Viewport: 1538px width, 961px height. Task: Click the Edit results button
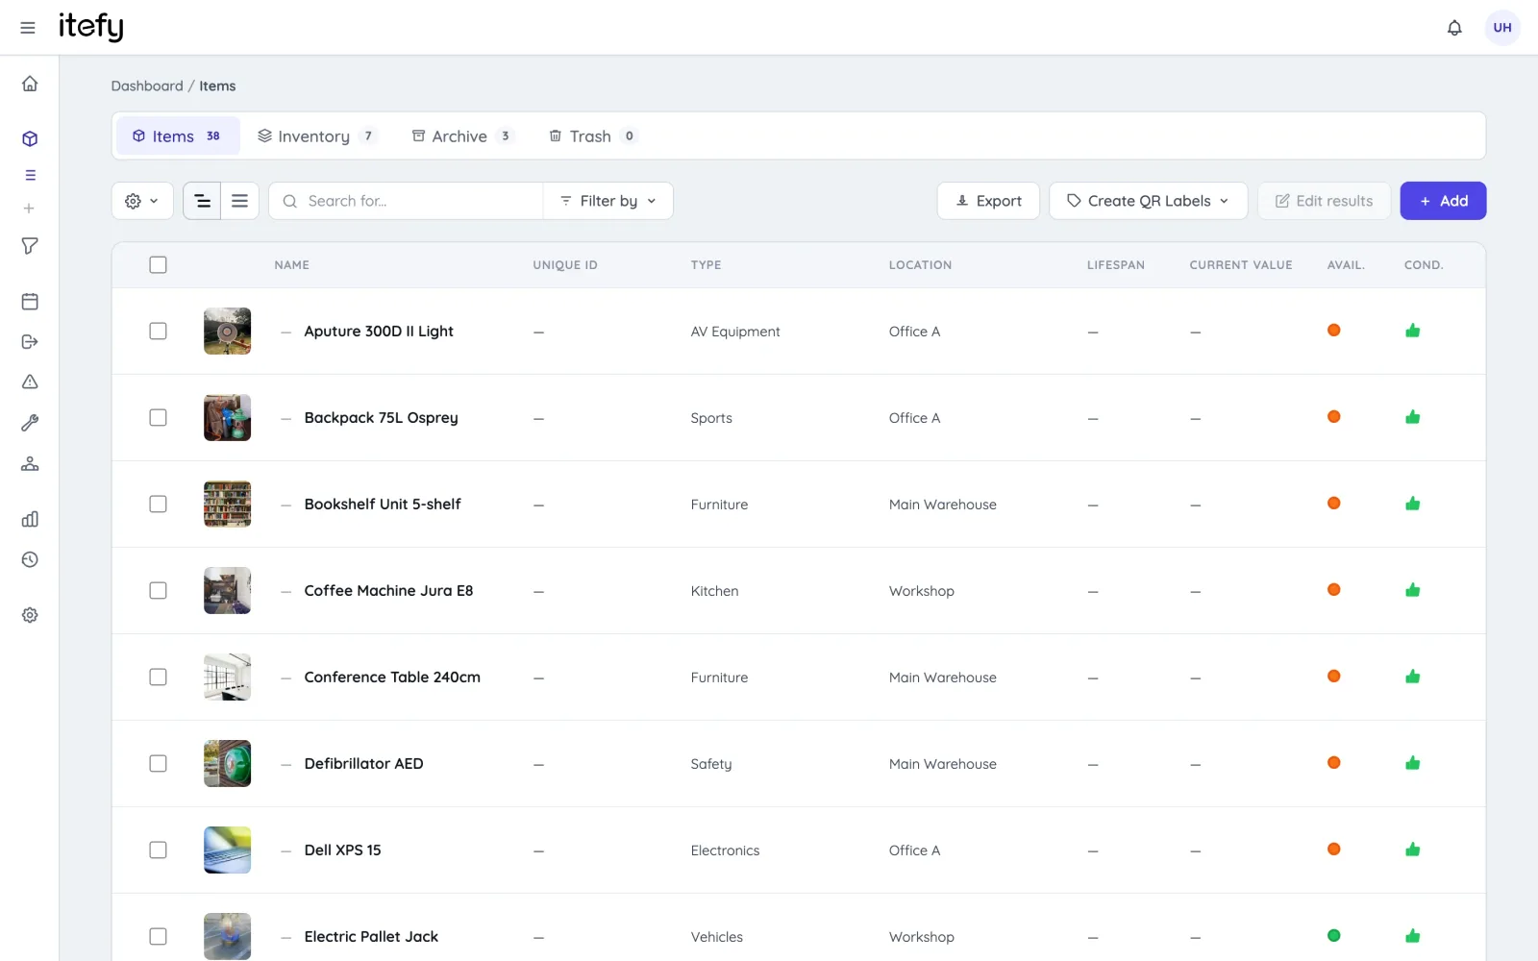click(1324, 201)
